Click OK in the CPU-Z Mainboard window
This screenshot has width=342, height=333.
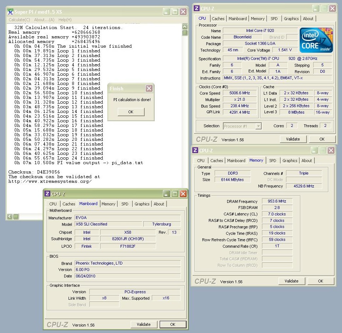[173, 324]
